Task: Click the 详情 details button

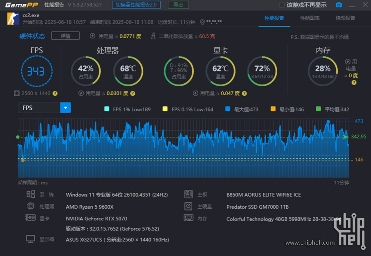Action: point(65,36)
